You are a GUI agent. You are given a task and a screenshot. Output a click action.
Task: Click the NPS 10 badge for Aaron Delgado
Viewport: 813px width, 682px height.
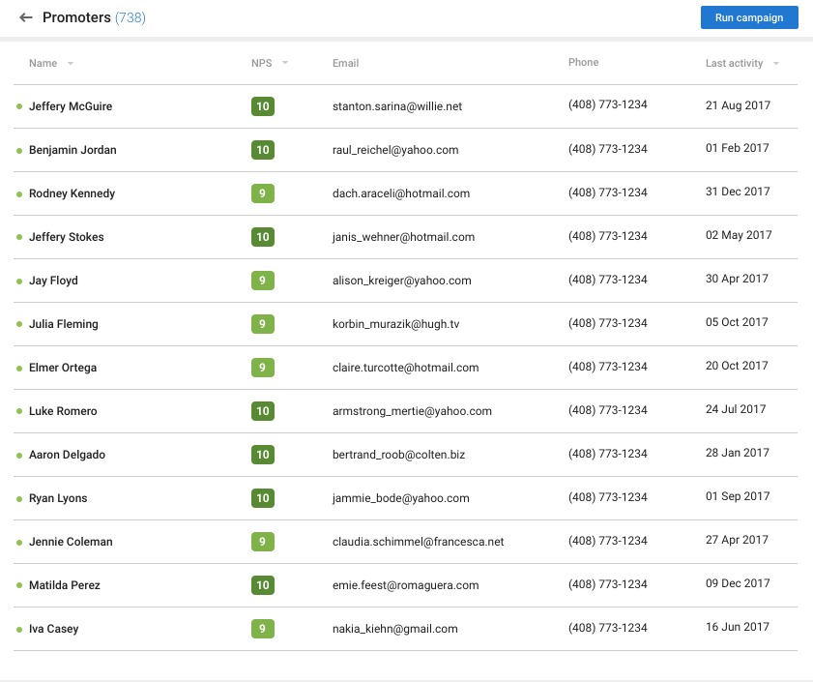click(x=262, y=455)
